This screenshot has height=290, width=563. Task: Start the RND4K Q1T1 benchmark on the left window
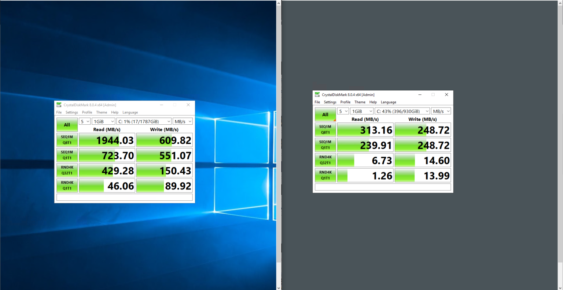pos(67,185)
